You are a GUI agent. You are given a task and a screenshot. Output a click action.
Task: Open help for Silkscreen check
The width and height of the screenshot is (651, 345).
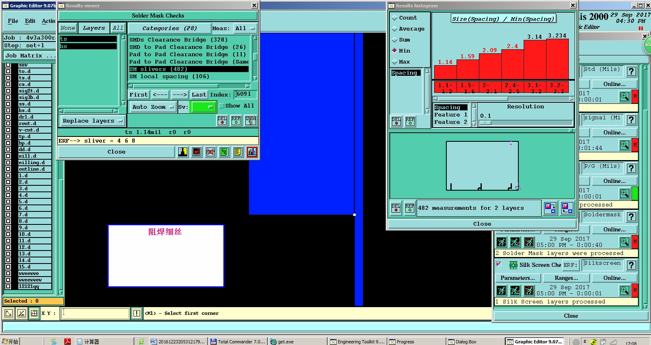pos(631,265)
